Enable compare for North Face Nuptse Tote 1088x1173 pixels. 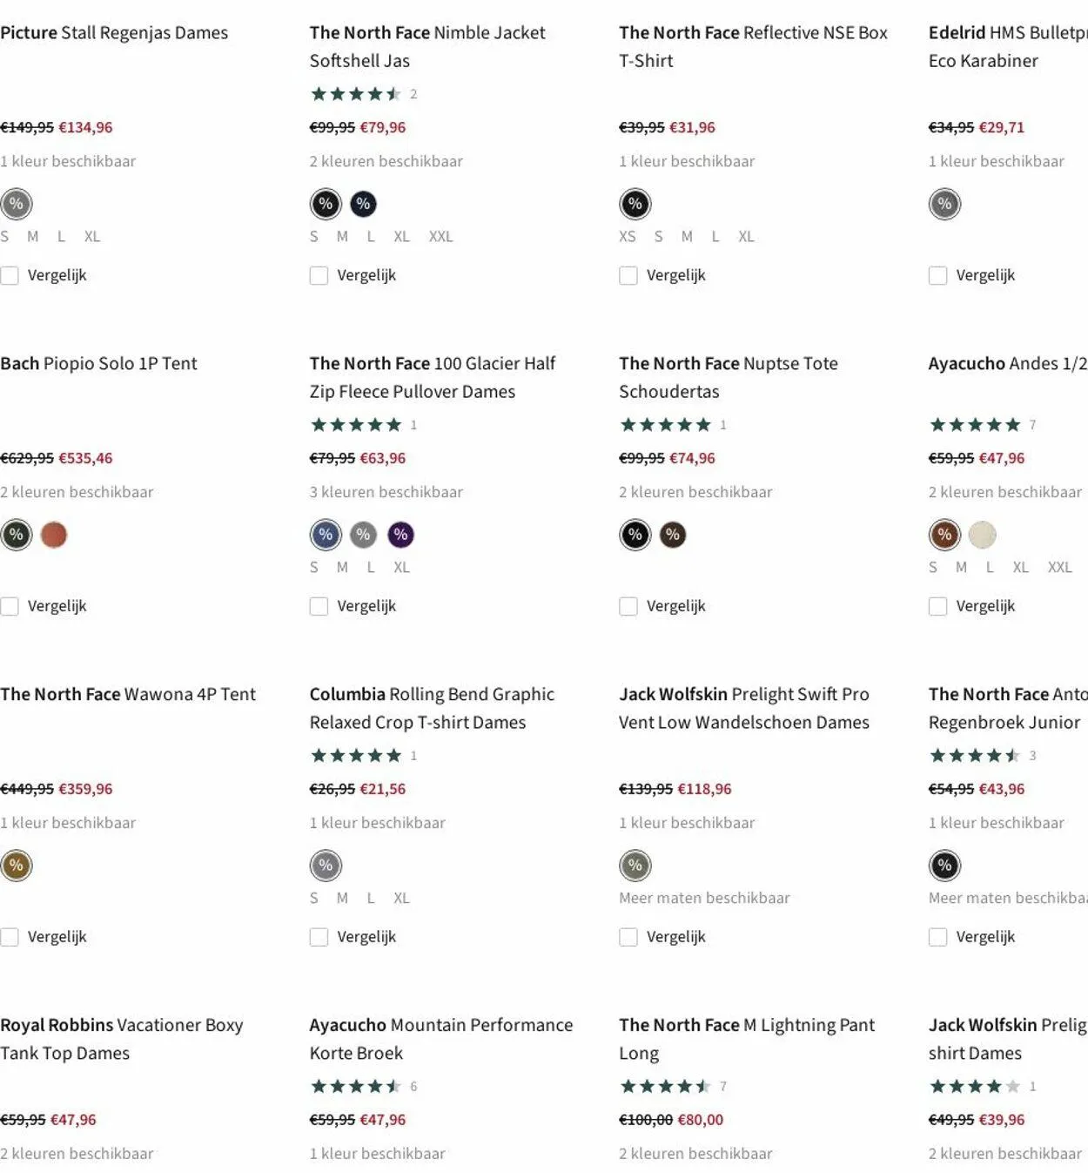[x=628, y=606]
